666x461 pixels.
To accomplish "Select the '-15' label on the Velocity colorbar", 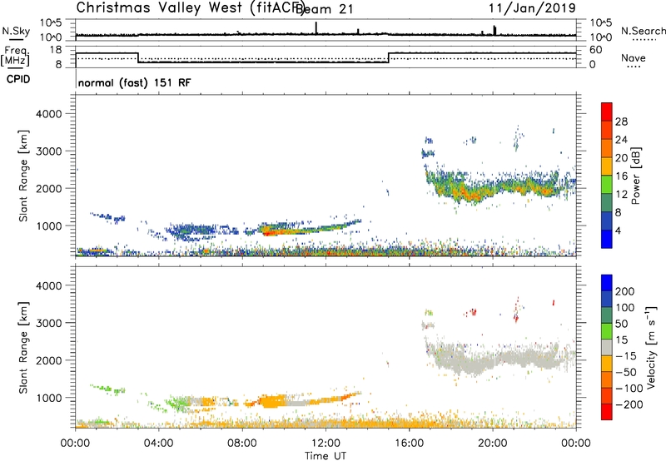I will 626,356.
